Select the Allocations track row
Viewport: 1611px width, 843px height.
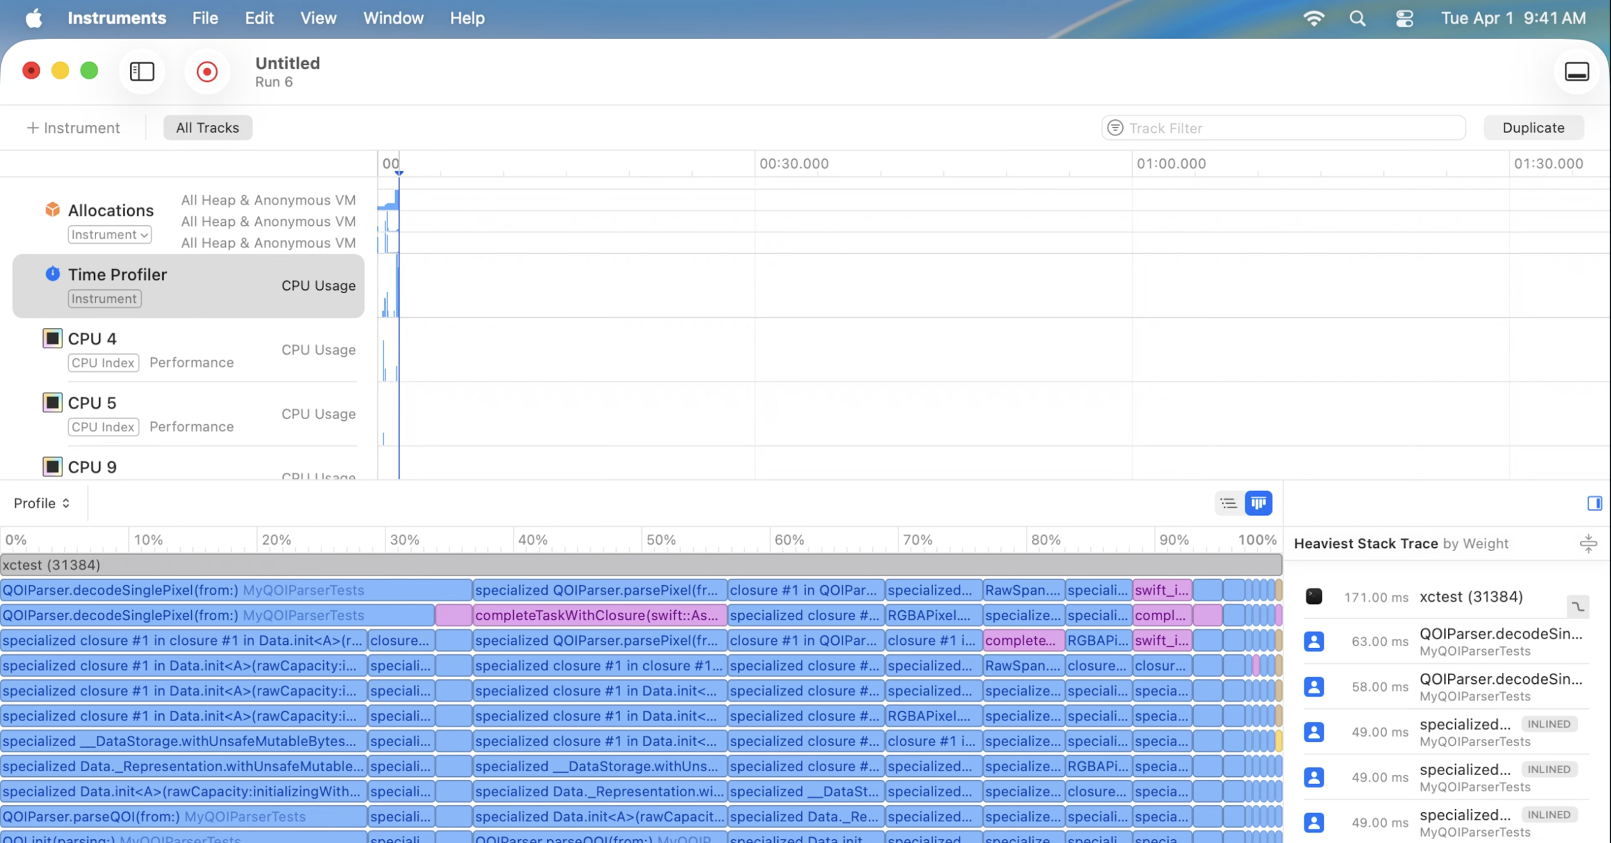189,221
